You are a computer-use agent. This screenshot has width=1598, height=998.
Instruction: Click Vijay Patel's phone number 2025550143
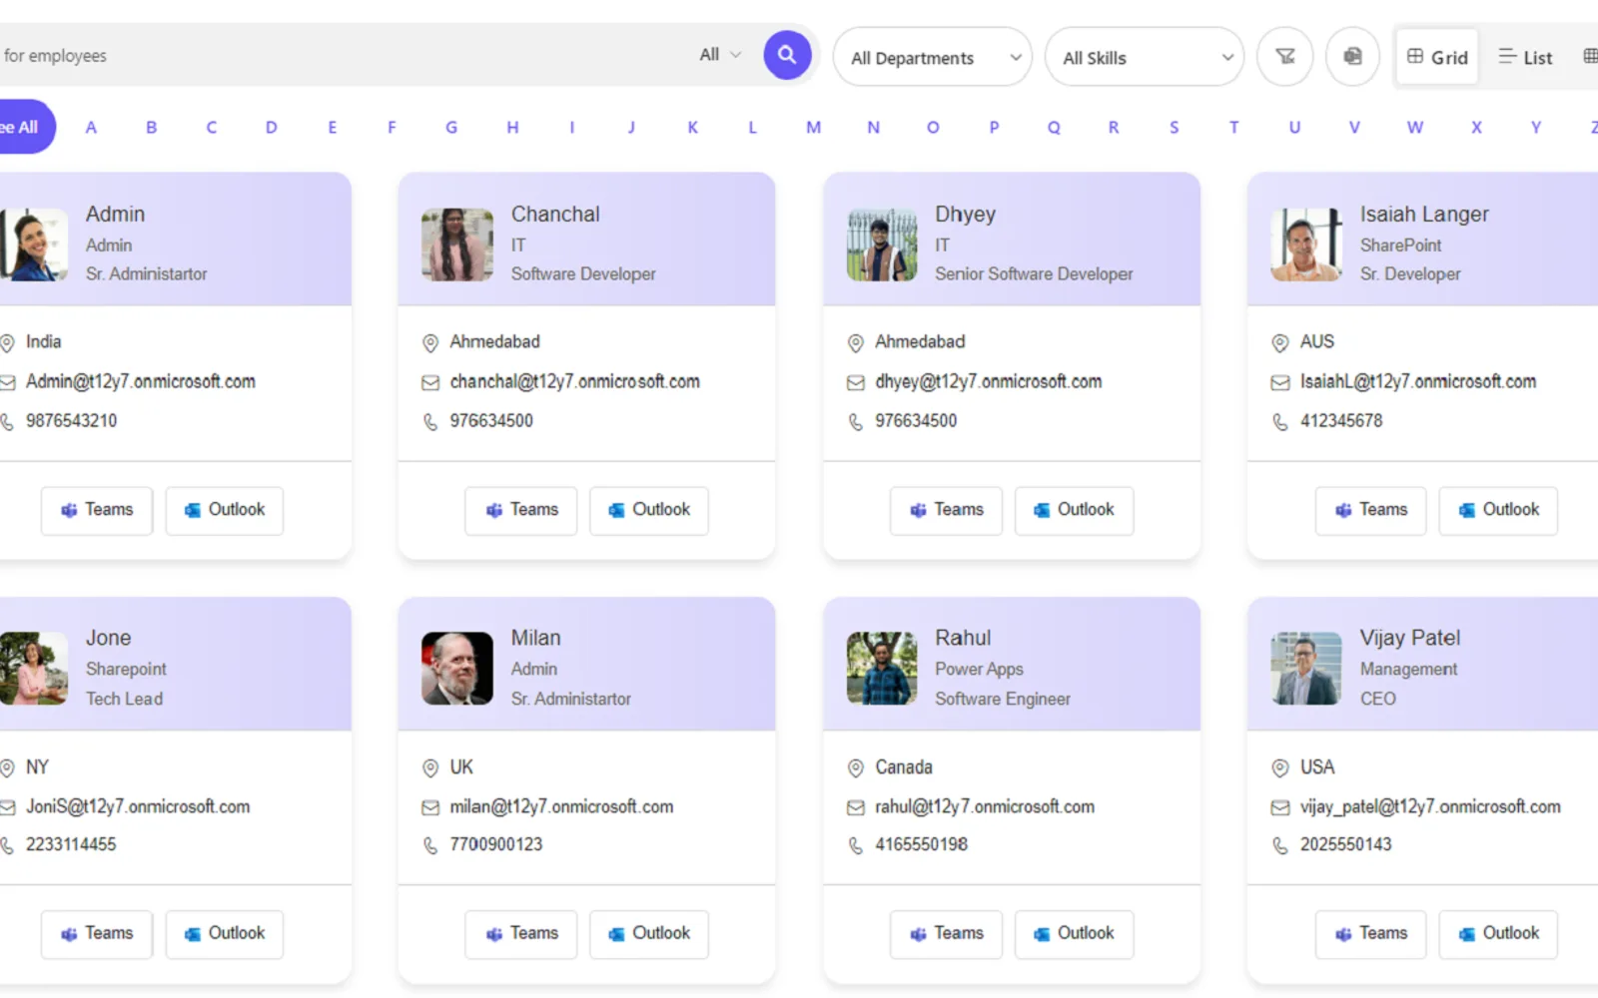click(1345, 844)
